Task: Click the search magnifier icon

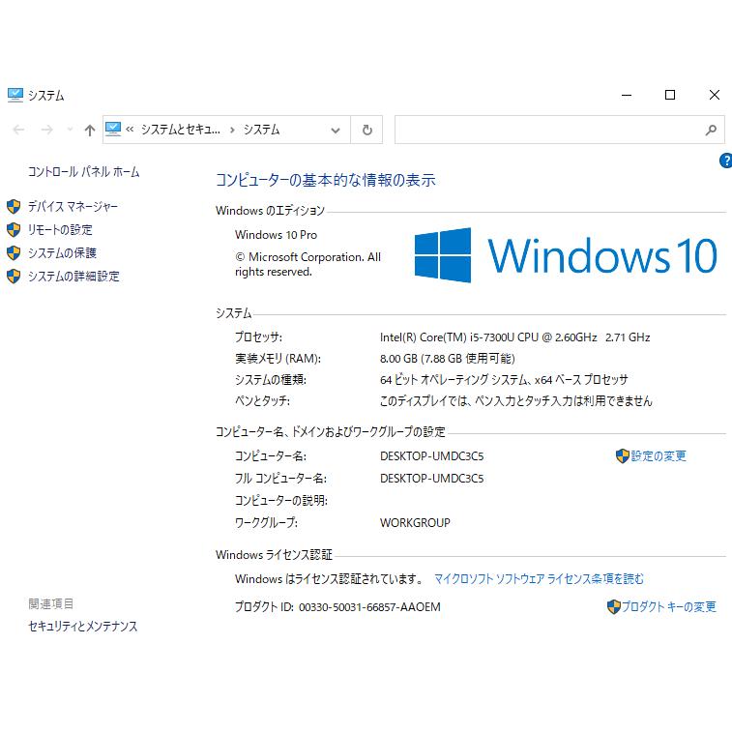Action: point(711,130)
